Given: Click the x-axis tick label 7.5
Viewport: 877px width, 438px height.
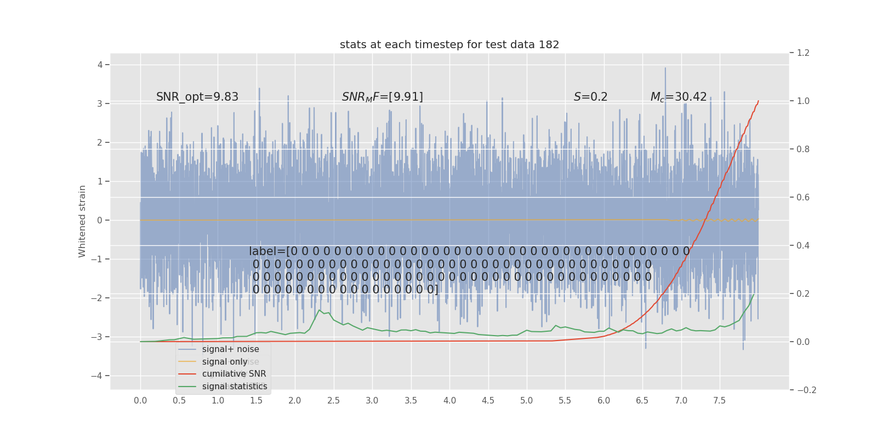Looking at the screenshot, I should (x=719, y=401).
